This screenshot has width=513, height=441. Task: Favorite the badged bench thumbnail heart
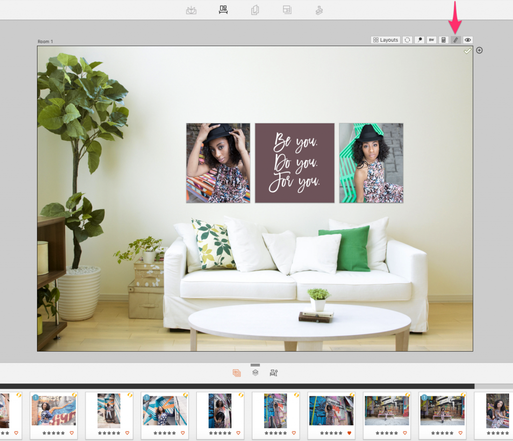pyautogui.click(x=460, y=433)
